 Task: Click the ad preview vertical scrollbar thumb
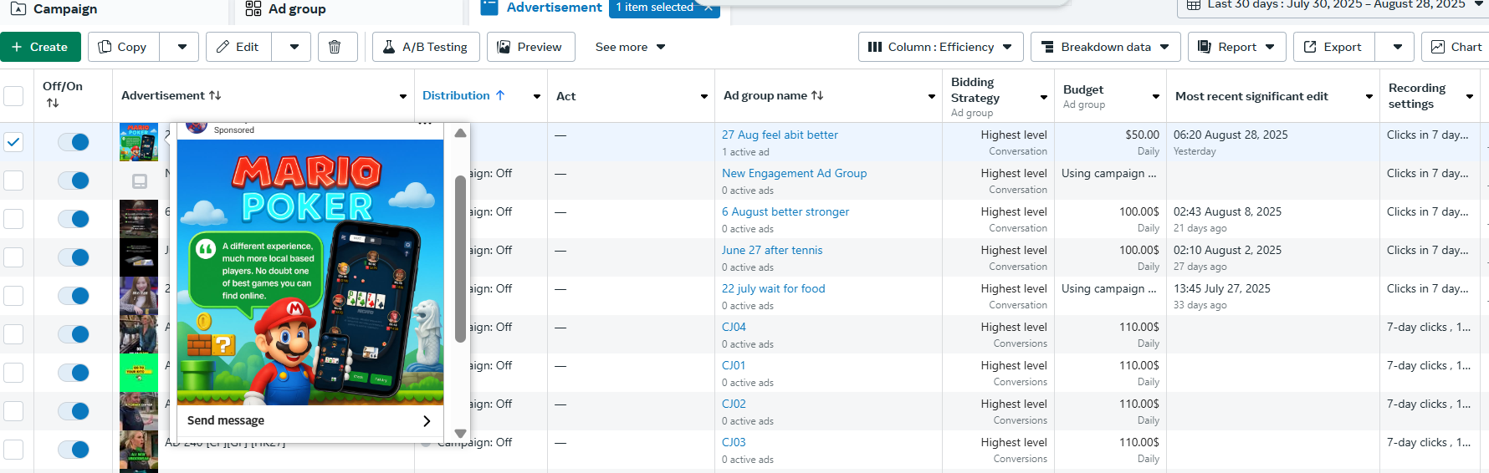click(x=460, y=259)
